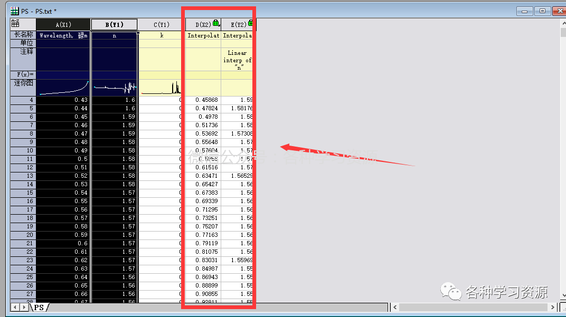Click the sheet tab scroll-right arrow
566x317 pixels.
tap(25, 307)
